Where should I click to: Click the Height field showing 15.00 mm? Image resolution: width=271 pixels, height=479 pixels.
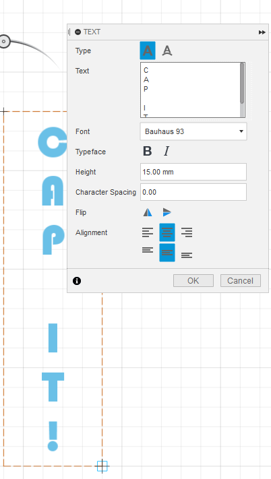coord(193,172)
